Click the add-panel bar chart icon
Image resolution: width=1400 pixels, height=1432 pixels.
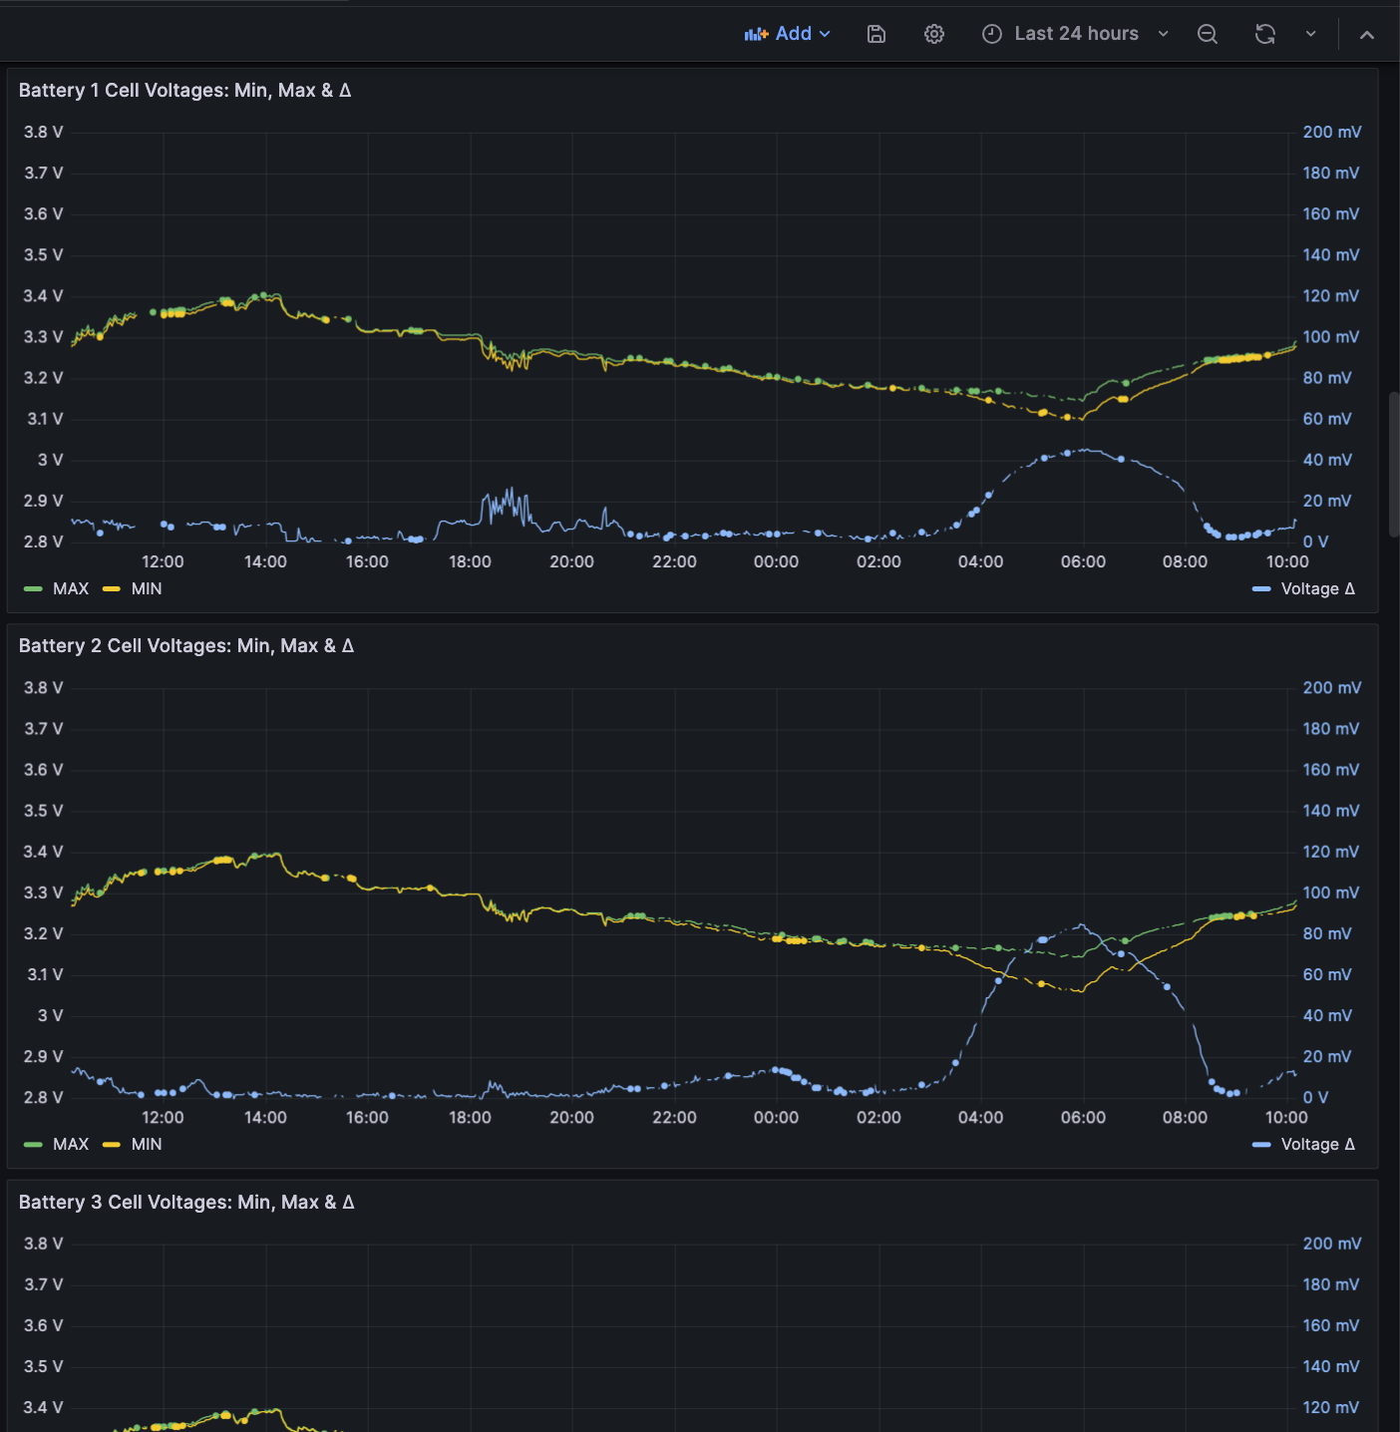(x=756, y=34)
